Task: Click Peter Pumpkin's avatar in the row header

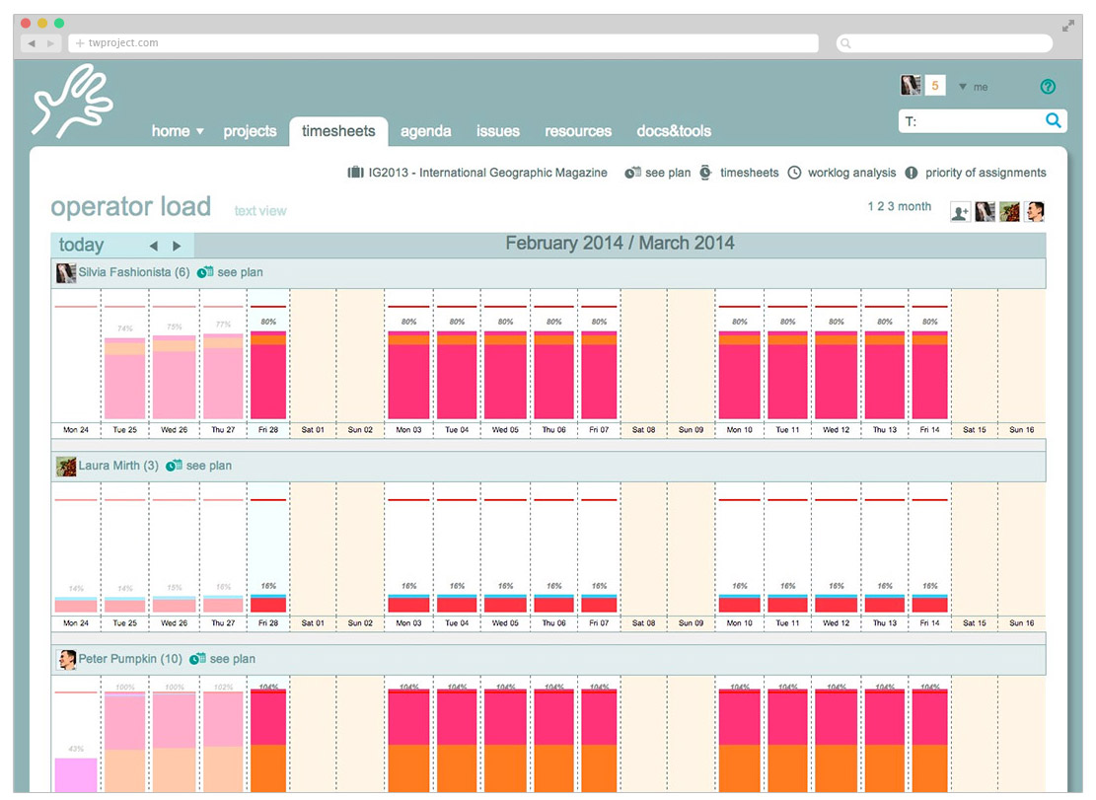Action: point(67,659)
